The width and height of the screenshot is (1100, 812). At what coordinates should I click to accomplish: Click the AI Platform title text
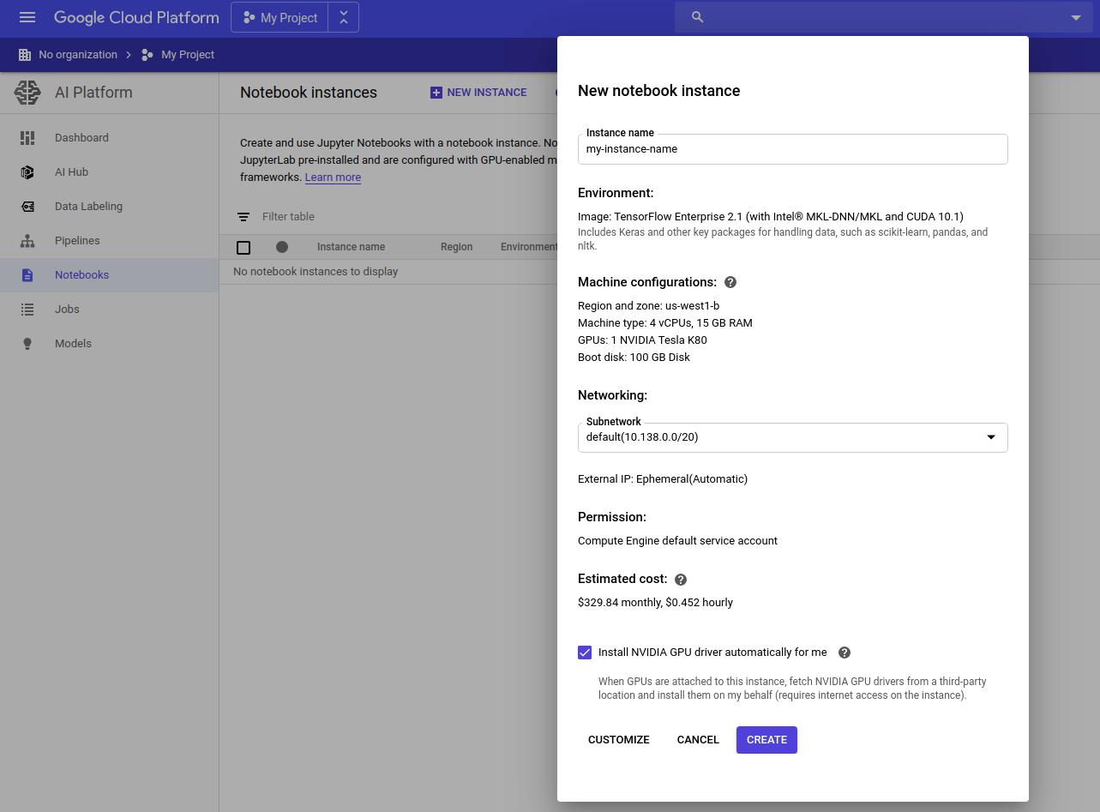click(x=93, y=93)
